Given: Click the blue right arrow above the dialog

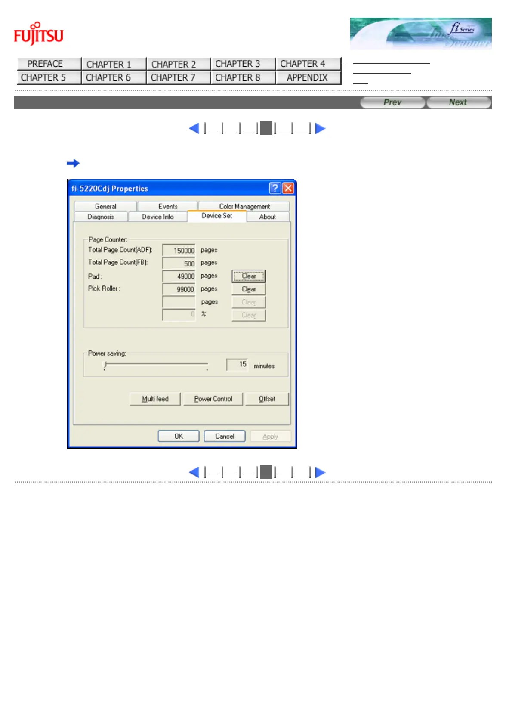Looking at the screenshot, I should click(320, 128).
